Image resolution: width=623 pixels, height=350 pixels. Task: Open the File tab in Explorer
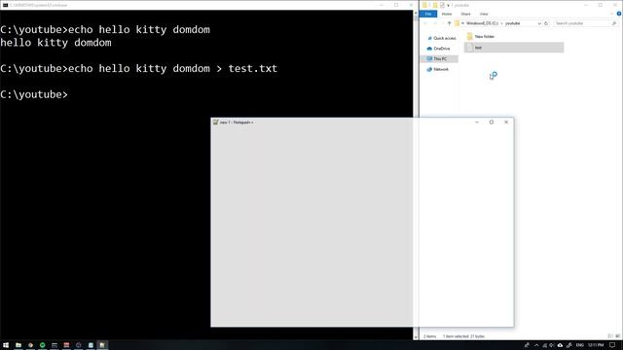tap(428, 14)
